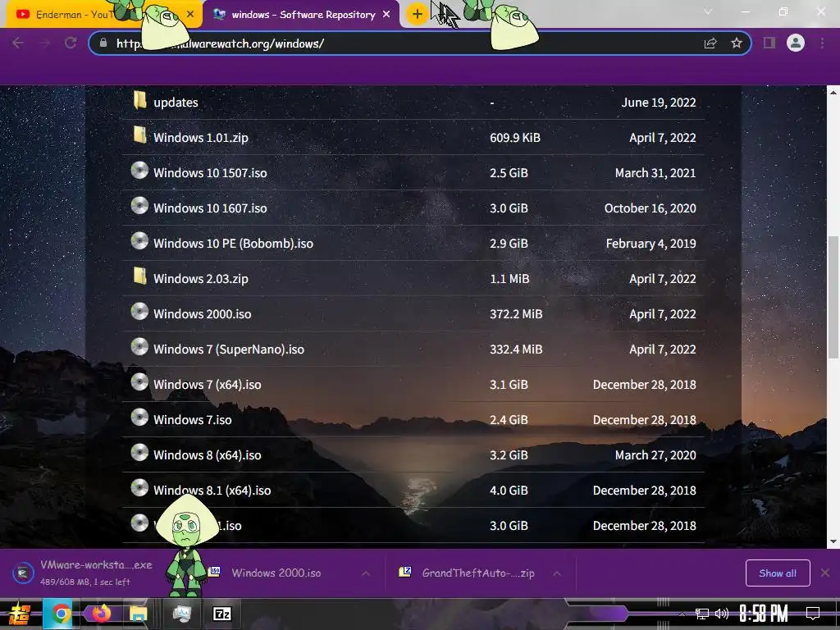Click the 4.0 GiB size cell

[509, 491]
